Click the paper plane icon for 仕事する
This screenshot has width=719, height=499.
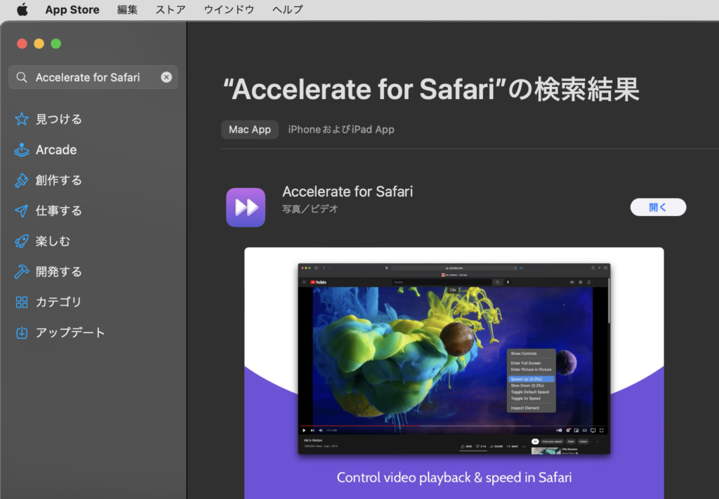[x=22, y=211]
